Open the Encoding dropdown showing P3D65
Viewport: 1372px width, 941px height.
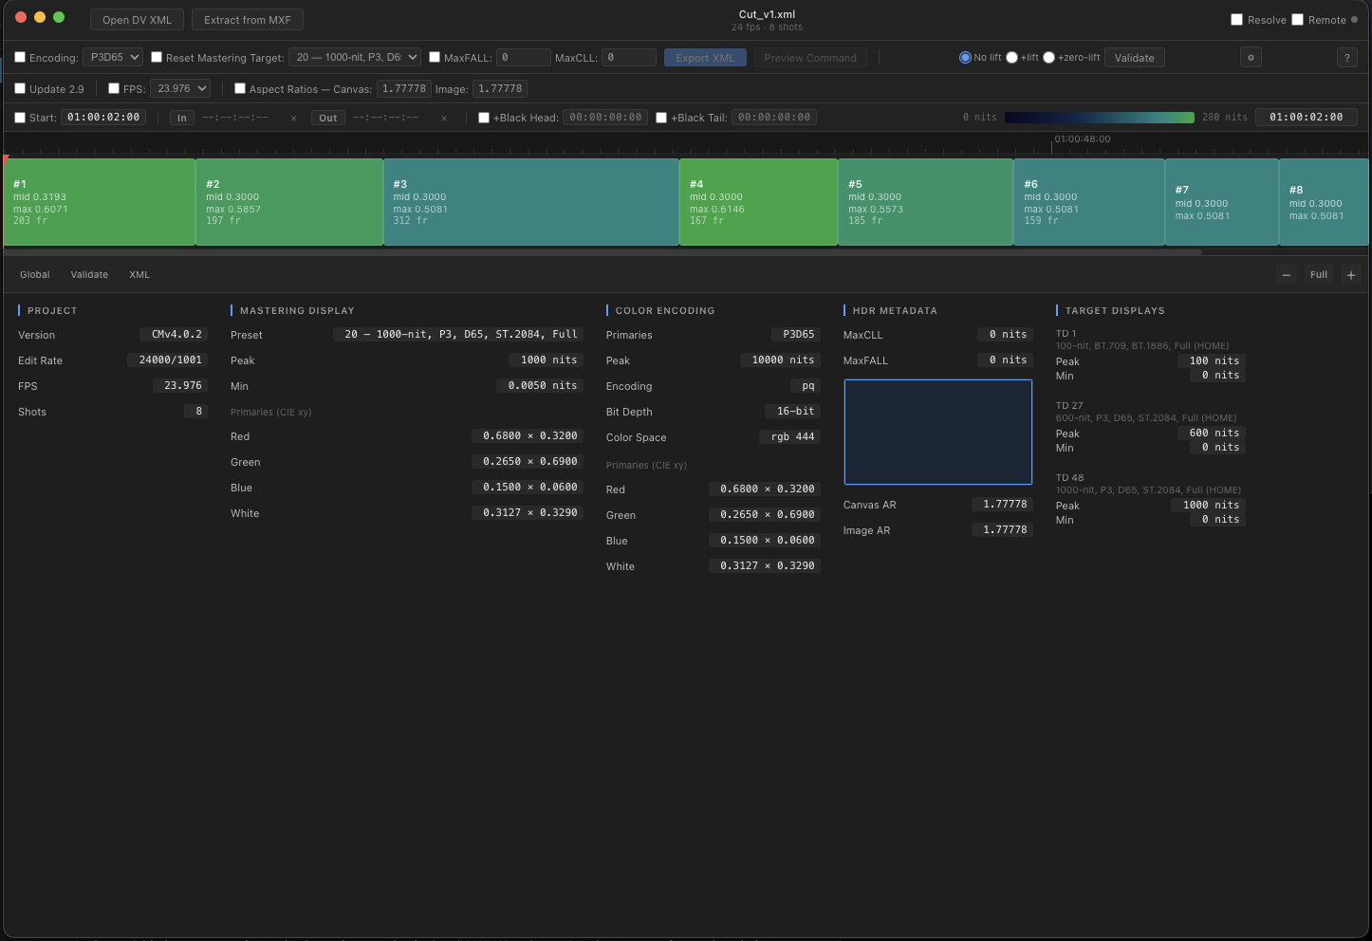[112, 57]
